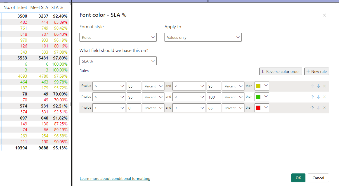Select the 9888 total Meet SLA cell

tap(43, 148)
